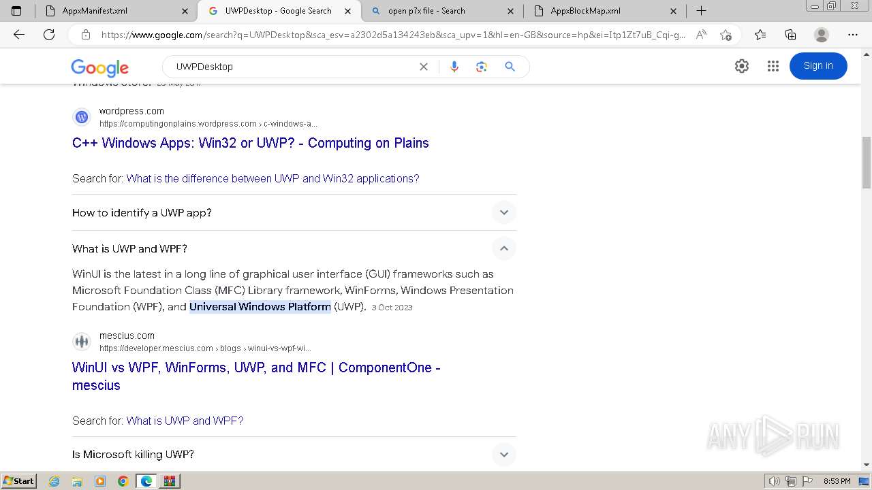Switch to Edge in taskbar
The height and width of the screenshot is (490, 872).
coord(146,481)
